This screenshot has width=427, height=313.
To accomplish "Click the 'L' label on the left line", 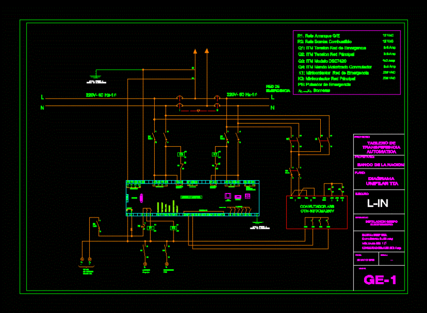I will point(42,97).
